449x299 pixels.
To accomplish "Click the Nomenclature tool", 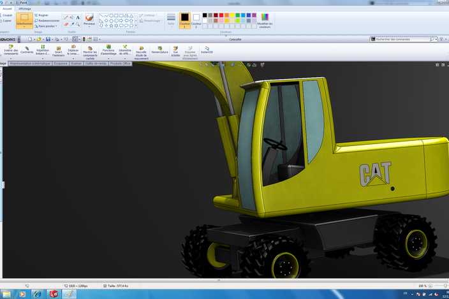I will coord(160,50).
